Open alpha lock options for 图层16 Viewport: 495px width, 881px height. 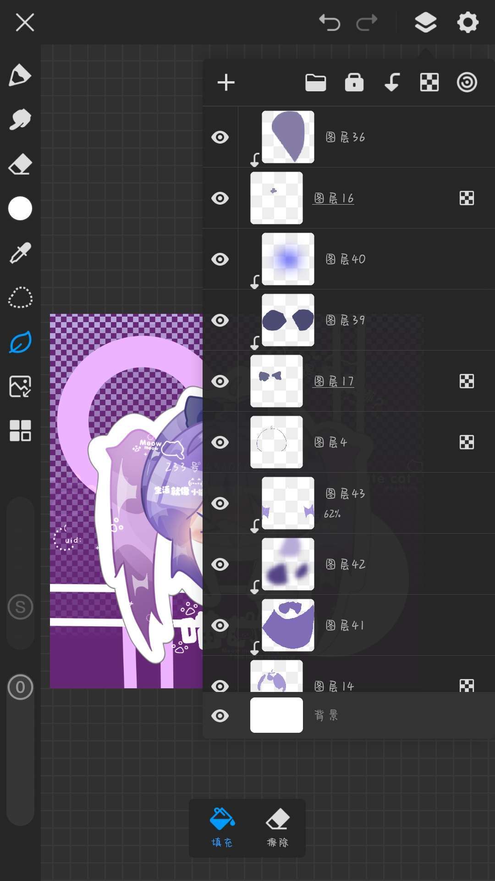point(467,198)
